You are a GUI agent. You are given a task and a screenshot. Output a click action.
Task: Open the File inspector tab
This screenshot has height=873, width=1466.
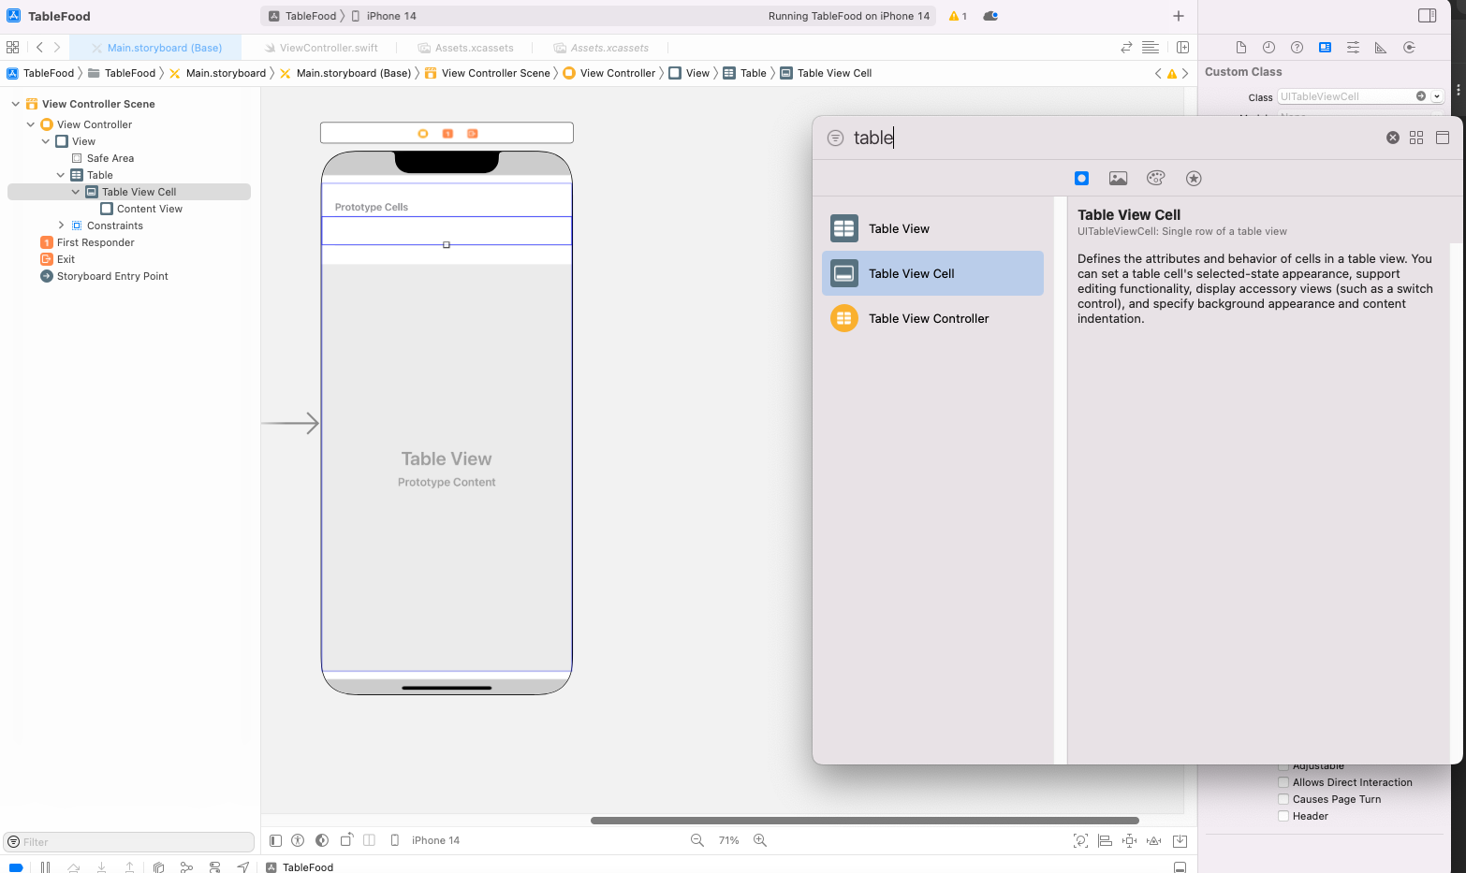click(1240, 48)
